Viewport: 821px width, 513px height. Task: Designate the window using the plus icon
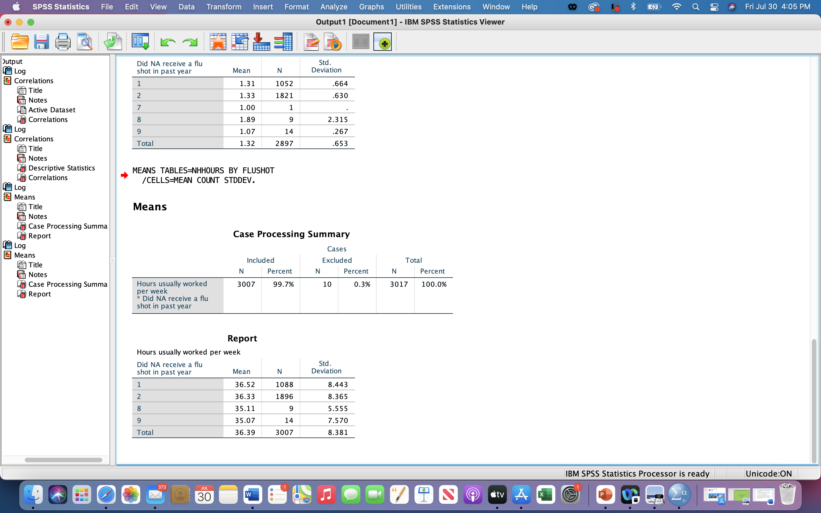[x=383, y=41]
